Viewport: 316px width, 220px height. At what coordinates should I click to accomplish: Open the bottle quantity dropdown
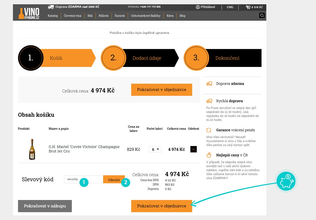[x=155, y=149]
